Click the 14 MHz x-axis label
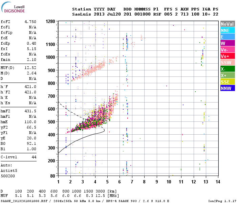Viewport: 237px width, 203px height. [x=218, y=182]
